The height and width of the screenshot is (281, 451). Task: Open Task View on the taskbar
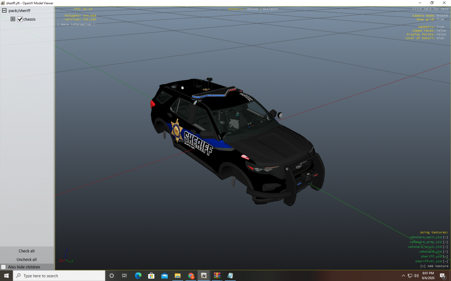[124, 276]
